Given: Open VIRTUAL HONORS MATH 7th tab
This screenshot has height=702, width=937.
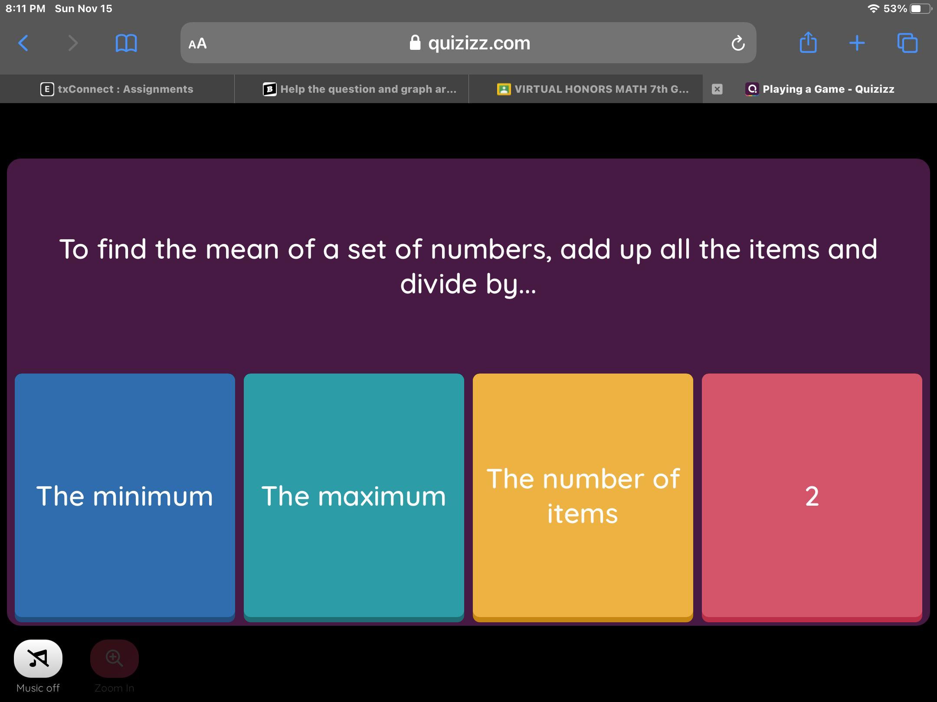Looking at the screenshot, I should click(593, 89).
